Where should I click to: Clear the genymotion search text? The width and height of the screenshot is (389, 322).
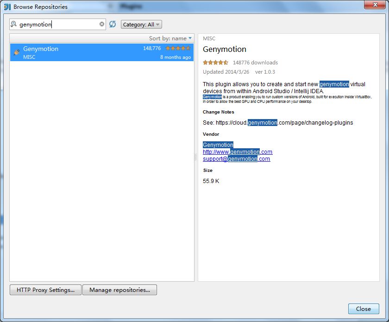click(102, 24)
